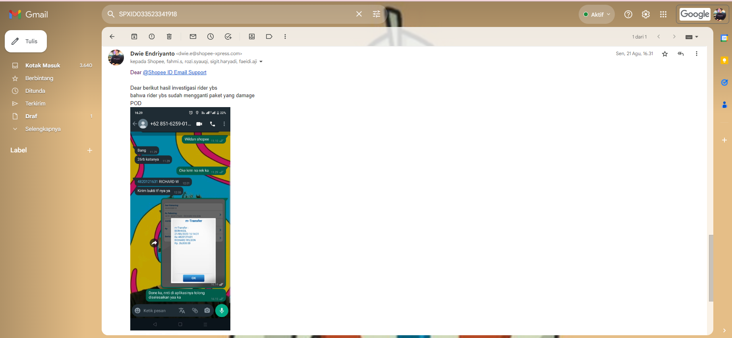Open Google Keep side panel
Viewport: 732px width, 338px height.
click(x=724, y=60)
